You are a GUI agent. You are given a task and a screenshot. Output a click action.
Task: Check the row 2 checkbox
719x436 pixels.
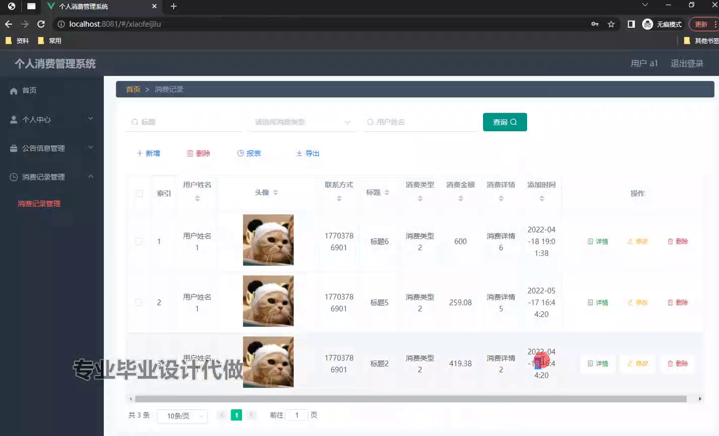click(138, 303)
